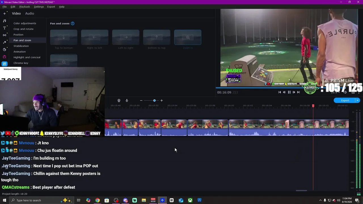
Task: Click the 00:16:09 timecode display
Action: click(227, 92)
